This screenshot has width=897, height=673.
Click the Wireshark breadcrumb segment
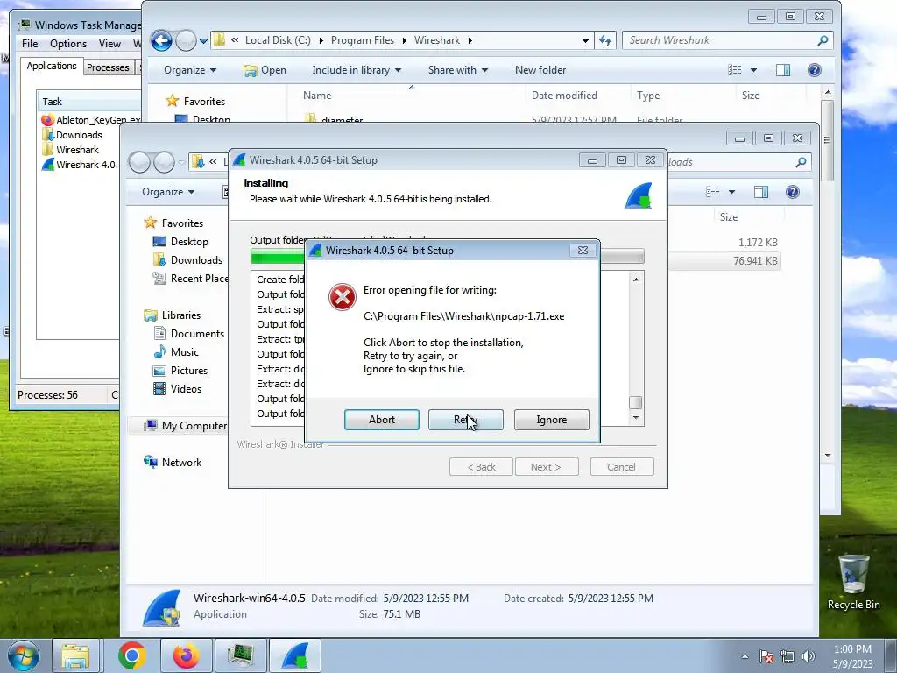point(437,40)
